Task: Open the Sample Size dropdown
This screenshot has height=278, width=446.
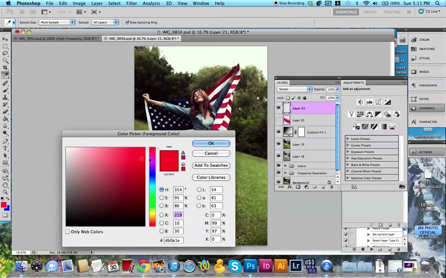Action: 57,22
